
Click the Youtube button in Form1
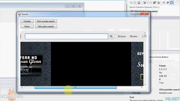pos(27,21)
